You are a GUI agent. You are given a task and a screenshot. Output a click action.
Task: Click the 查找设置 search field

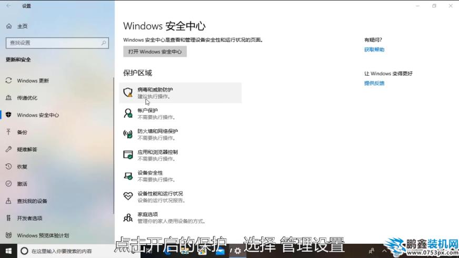pos(57,43)
